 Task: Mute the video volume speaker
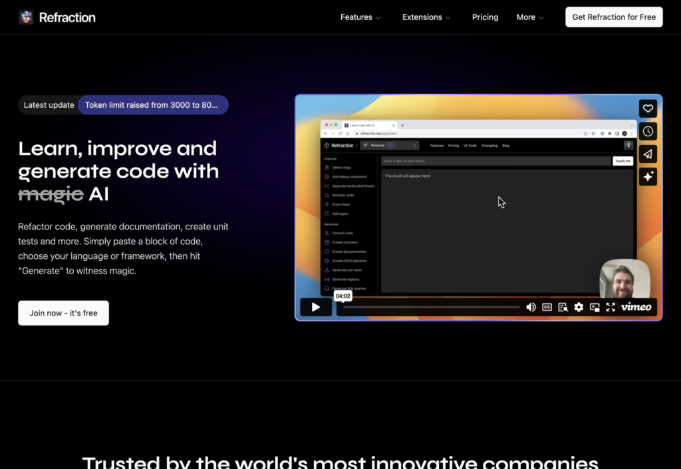(x=531, y=307)
